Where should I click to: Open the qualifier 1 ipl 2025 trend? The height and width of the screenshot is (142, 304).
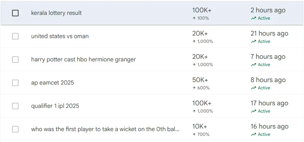55,106
